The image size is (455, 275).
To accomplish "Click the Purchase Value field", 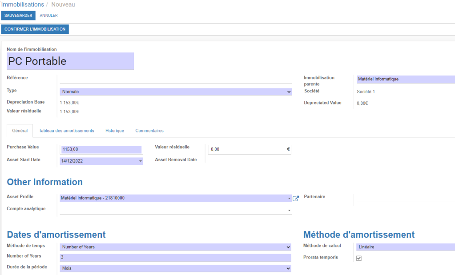I will [x=101, y=150].
